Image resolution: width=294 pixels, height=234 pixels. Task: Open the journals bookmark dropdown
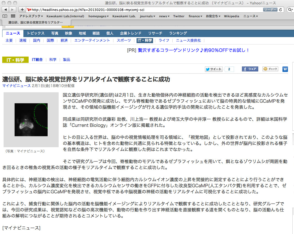[x=148, y=16]
